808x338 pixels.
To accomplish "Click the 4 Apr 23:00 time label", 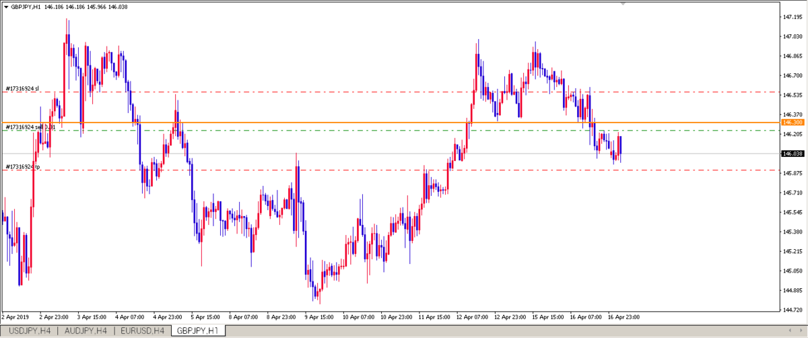I will (x=168, y=316).
